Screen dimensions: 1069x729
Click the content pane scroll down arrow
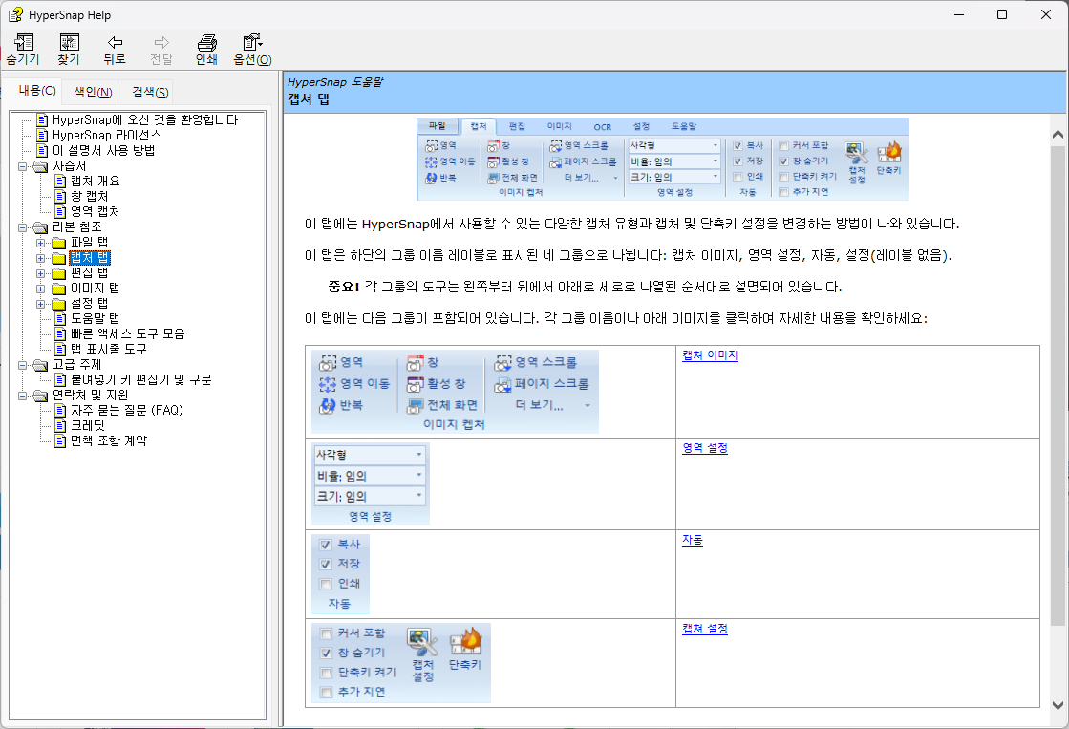click(1058, 705)
